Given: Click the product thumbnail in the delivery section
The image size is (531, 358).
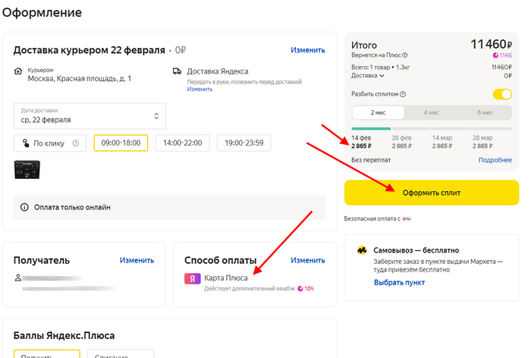Looking at the screenshot, I should [x=27, y=169].
